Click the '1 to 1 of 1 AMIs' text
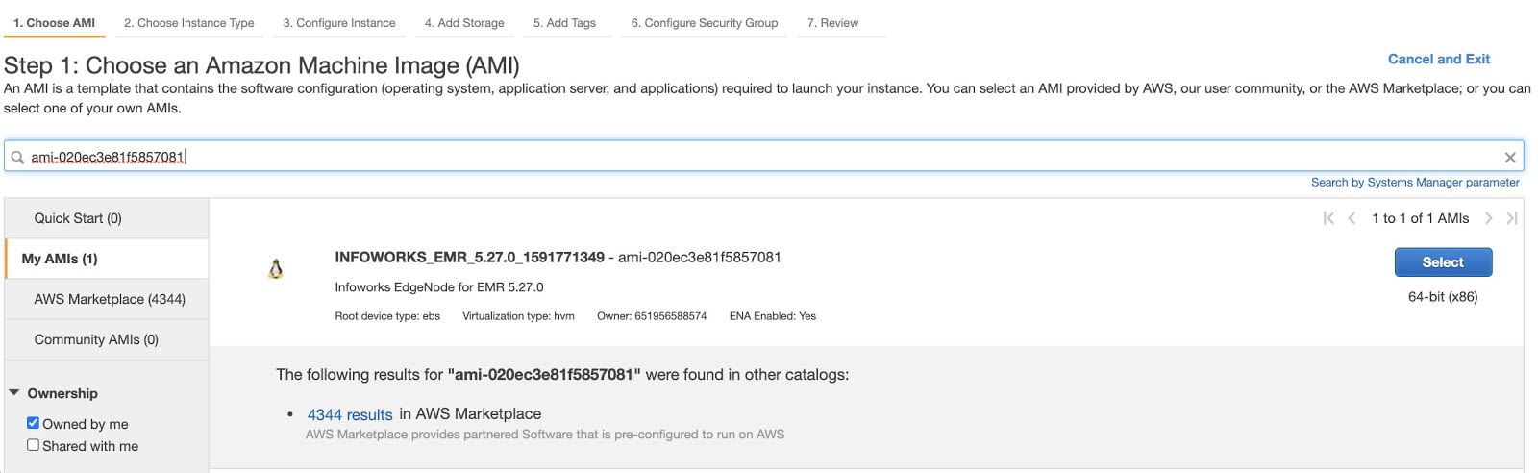1538x473 pixels. [1420, 218]
